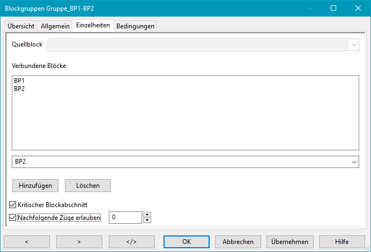Close the Blockgruppen dialog window
Image resolution: width=371 pixels, height=252 pixels.
tap(358, 8)
